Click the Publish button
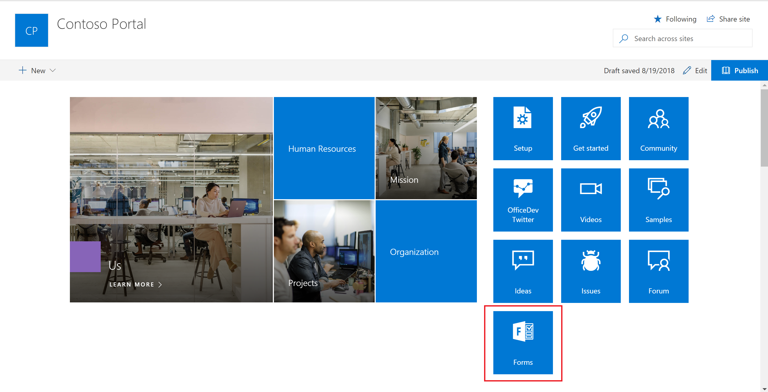This screenshot has height=392, width=768. [x=739, y=71]
